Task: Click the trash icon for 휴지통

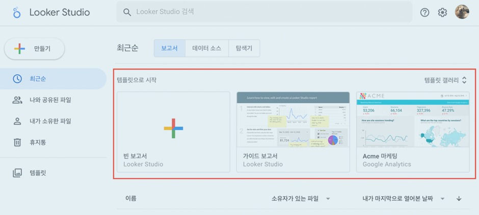Action: 17,142
